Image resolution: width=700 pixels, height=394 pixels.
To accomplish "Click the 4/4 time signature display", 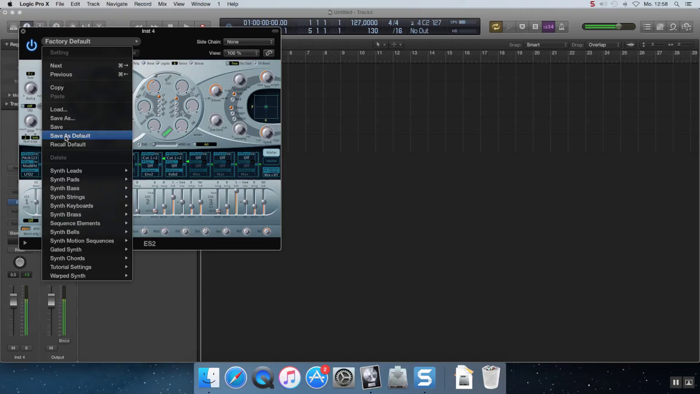I will (393, 23).
